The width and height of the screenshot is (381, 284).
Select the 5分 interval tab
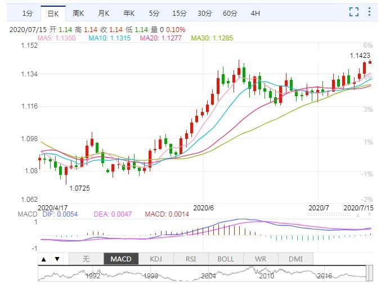tap(154, 12)
